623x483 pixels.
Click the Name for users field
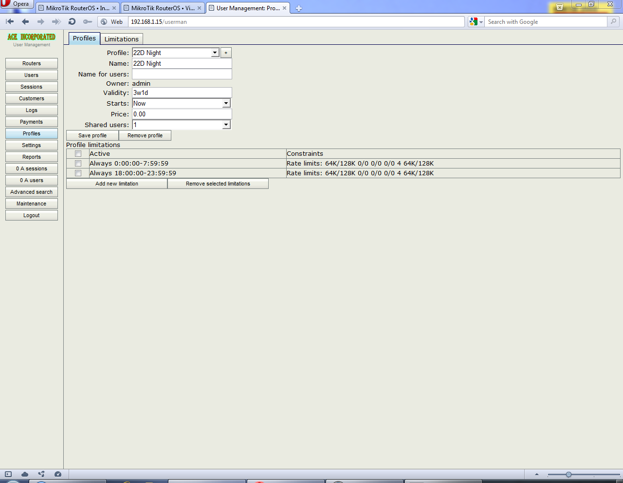(x=182, y=74)
